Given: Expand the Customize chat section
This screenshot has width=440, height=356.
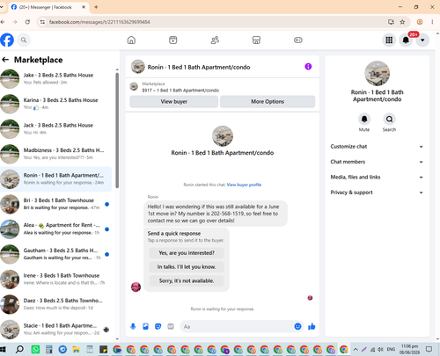Looking at the screenshot, I should [377, 147].
